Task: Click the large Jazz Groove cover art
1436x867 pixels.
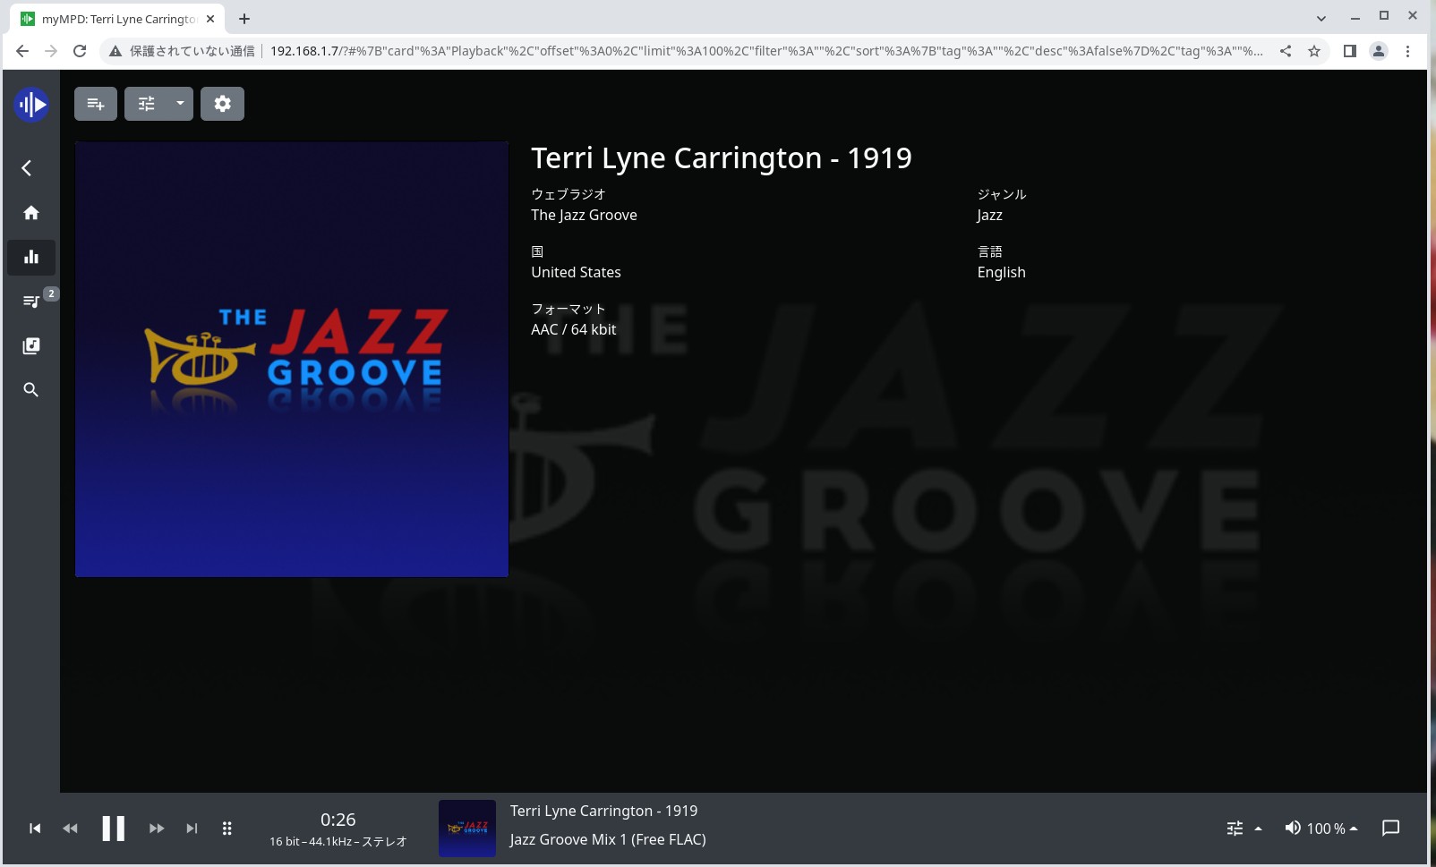Action: pos(292,359)
